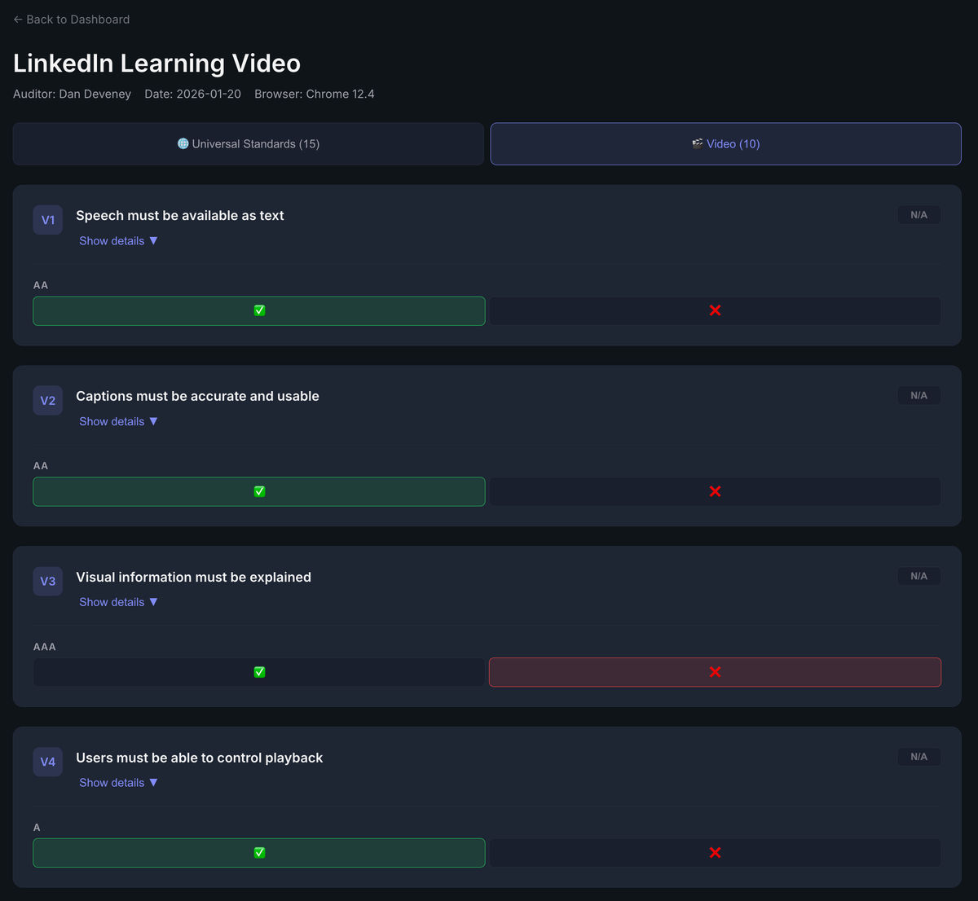The image size is (978, 901).
Task: Click the Date: 2026-01-20 text
Action: point(193,94)
